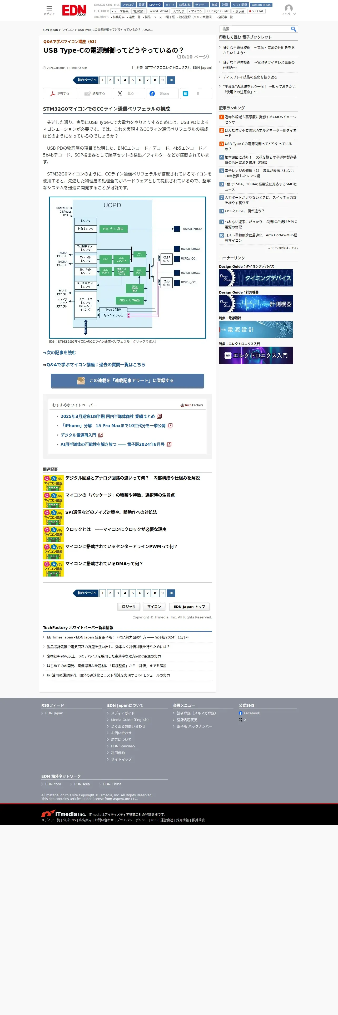Open the RSS EDN Japan feed link

[x=54, y=713]
